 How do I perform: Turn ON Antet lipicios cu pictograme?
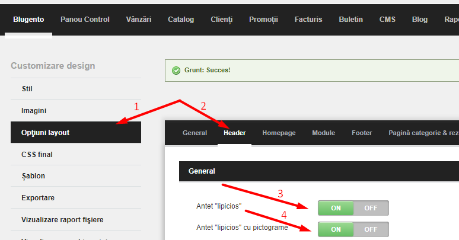click(x=336, y=229)
